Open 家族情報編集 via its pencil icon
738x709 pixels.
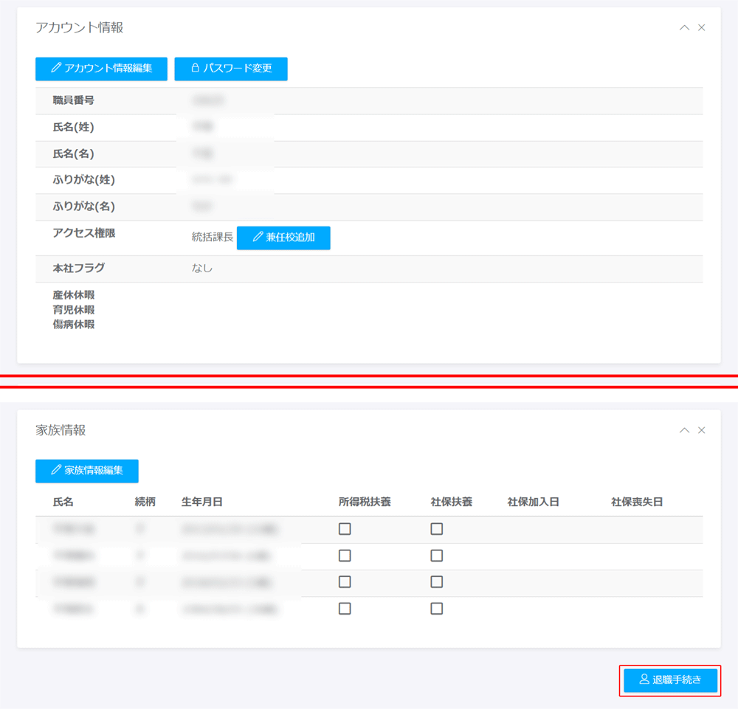click(x=56, y=471)
